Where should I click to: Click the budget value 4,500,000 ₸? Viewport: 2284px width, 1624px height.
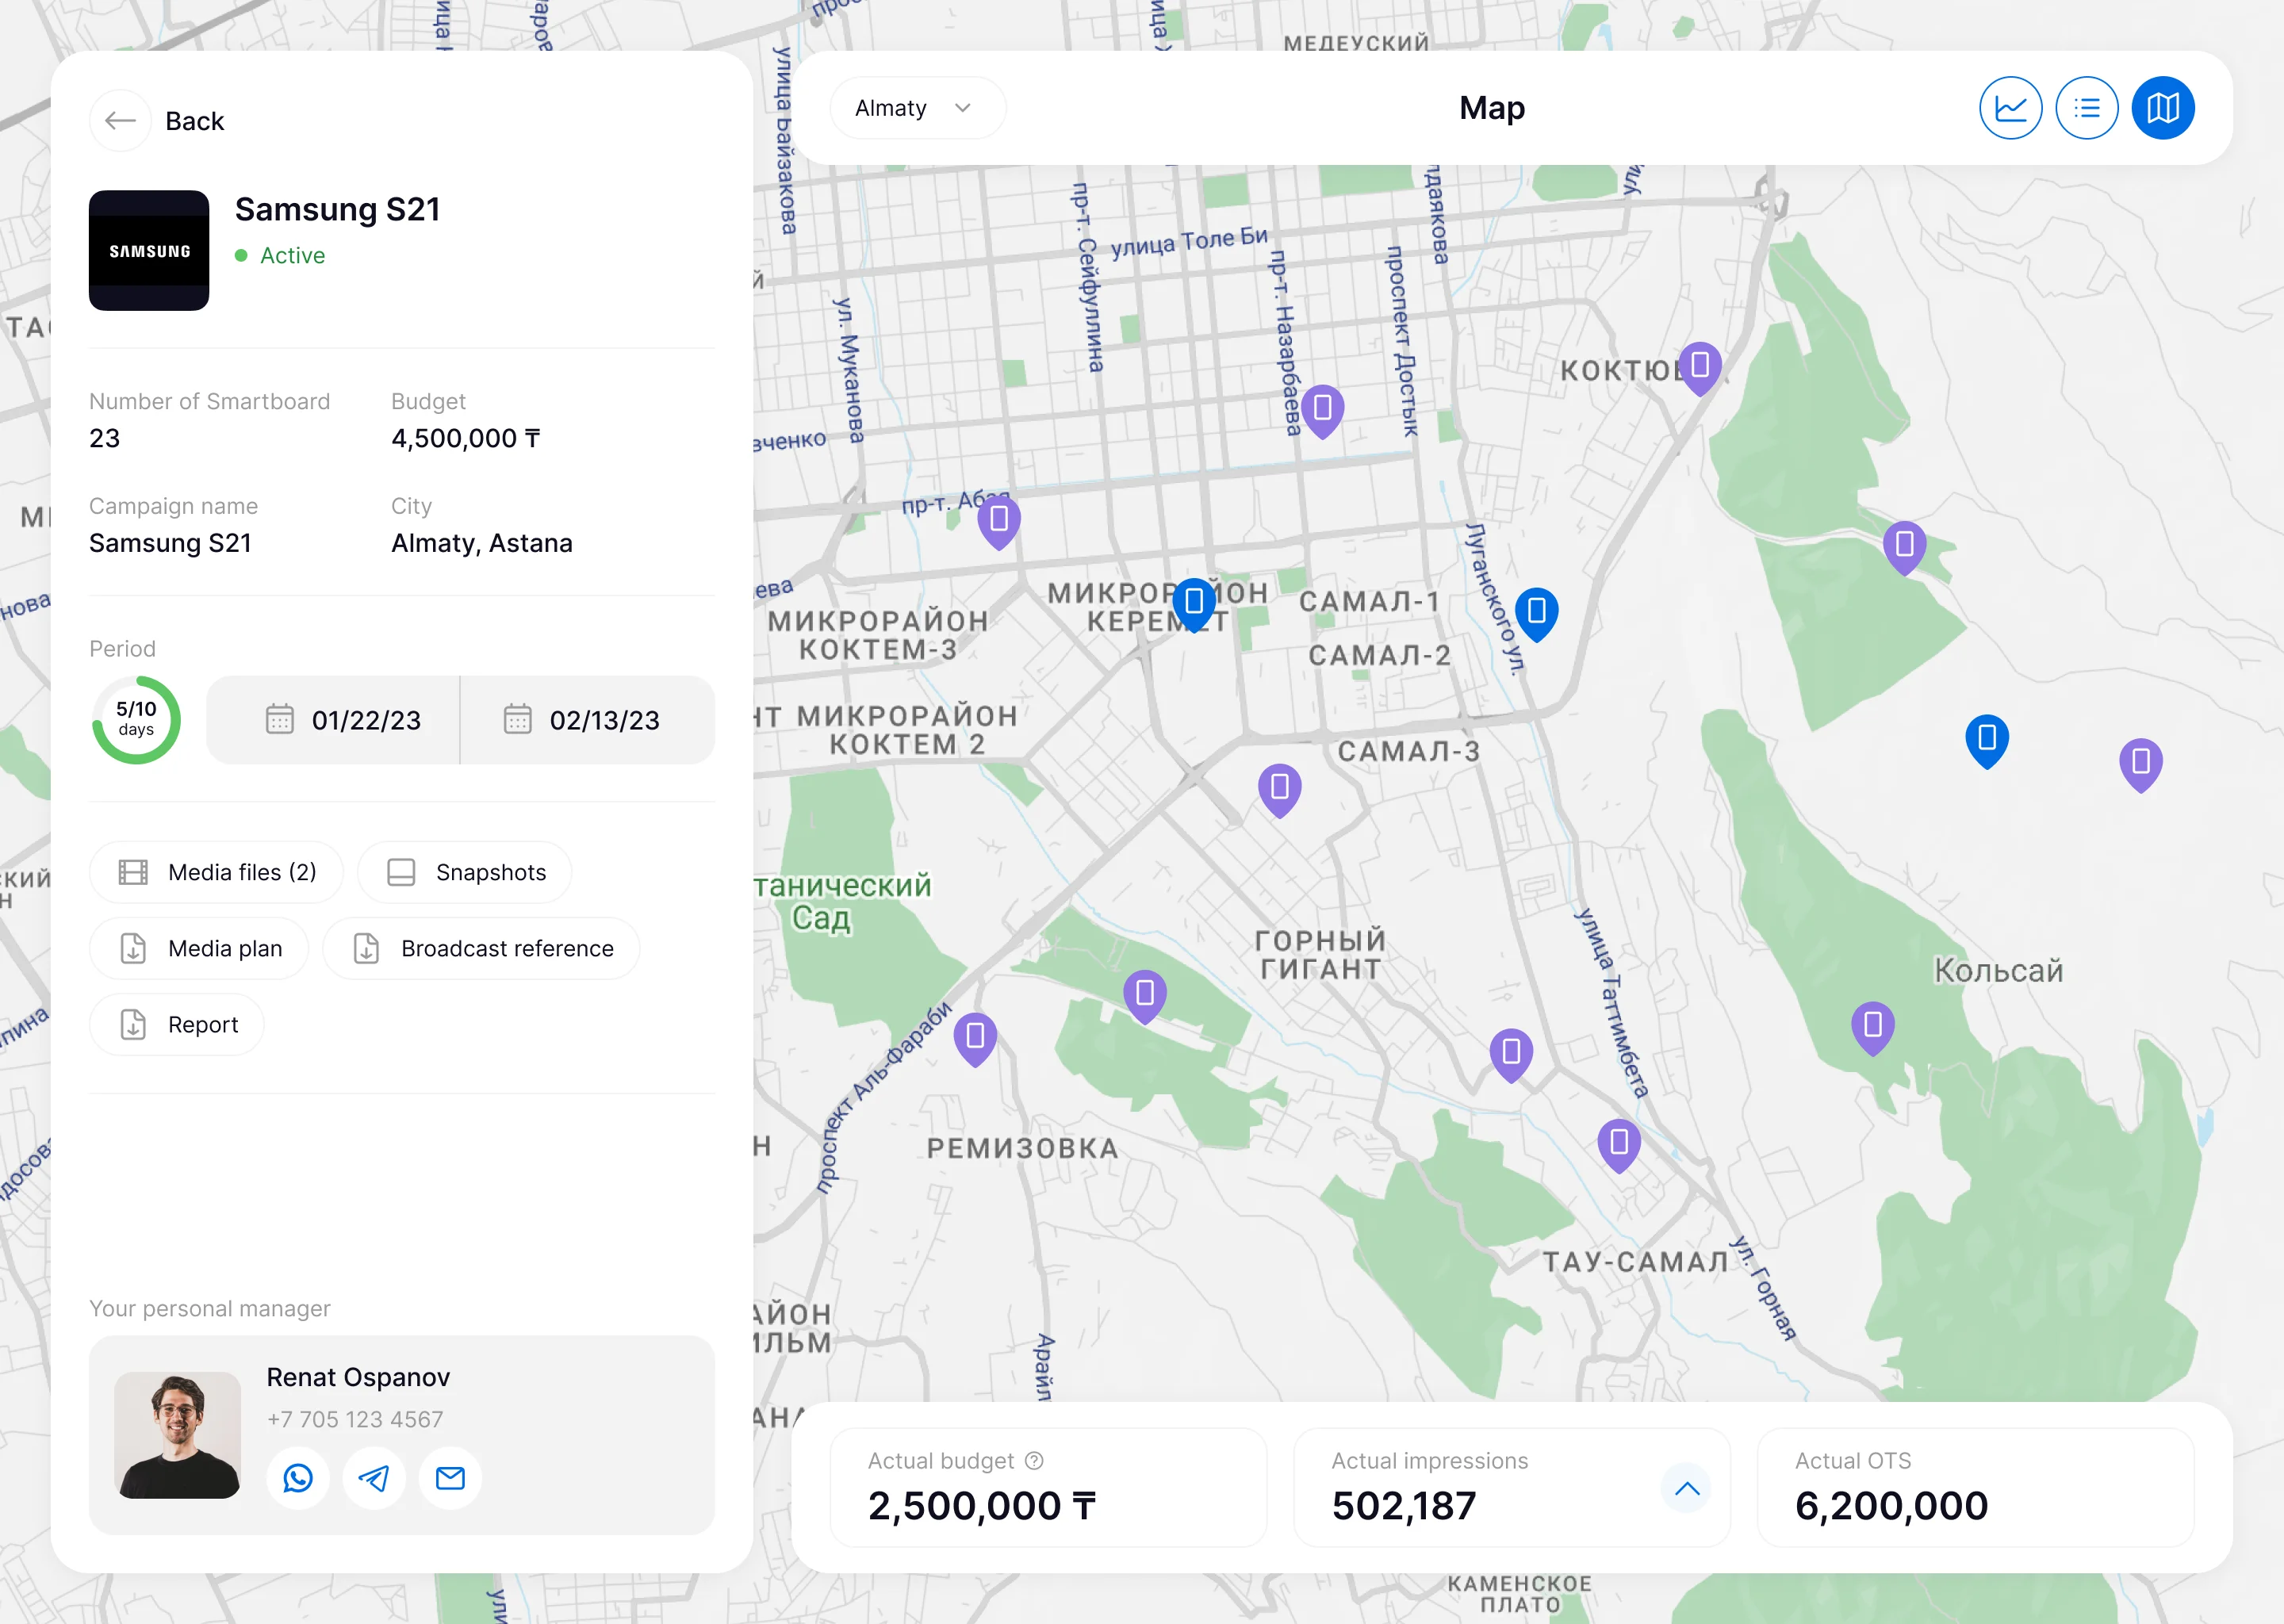pos(466,438)
